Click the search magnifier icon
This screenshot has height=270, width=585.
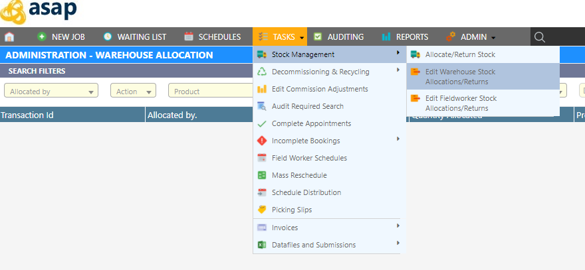pyautogui.click(x=540, y=37)
